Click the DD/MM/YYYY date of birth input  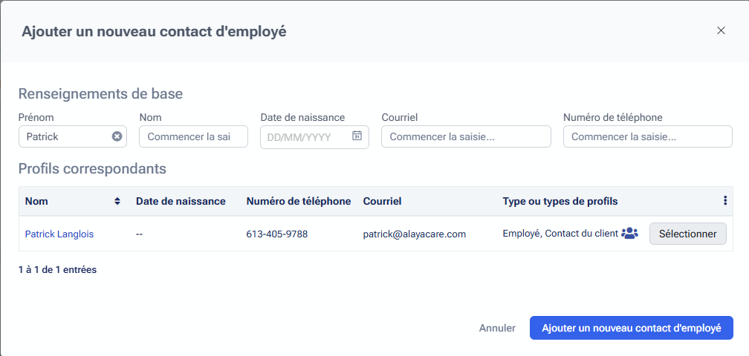coord(306,136)
